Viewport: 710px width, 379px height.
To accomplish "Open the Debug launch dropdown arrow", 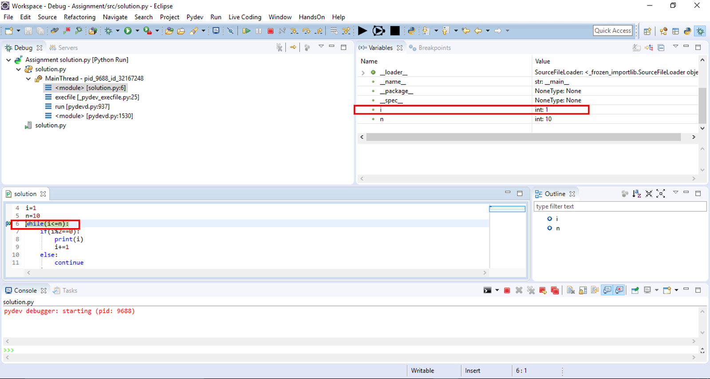I will (x=118, y=31).
